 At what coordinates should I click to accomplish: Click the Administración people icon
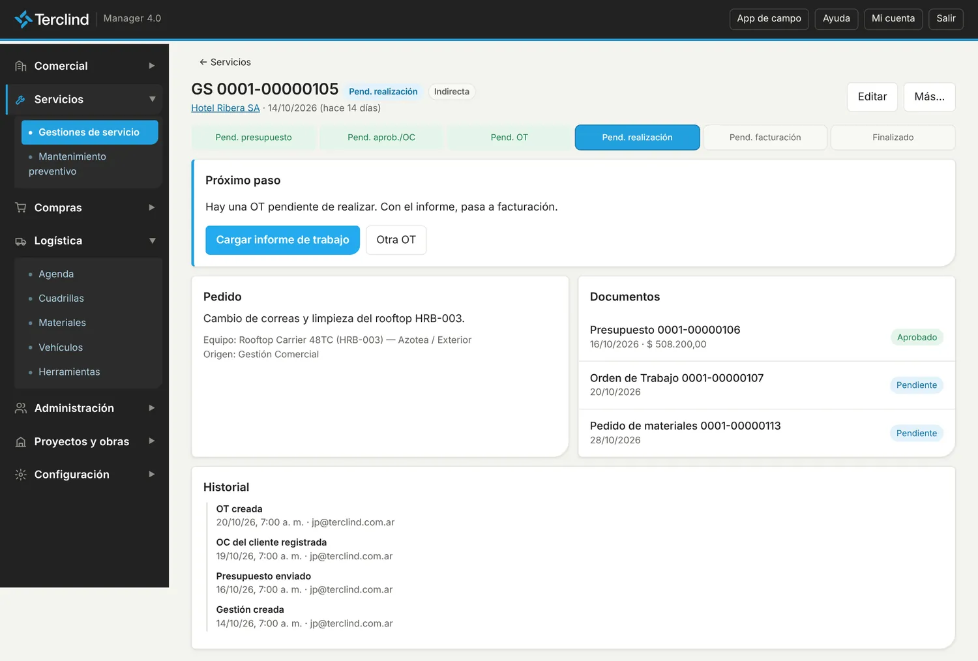(21, 408)
